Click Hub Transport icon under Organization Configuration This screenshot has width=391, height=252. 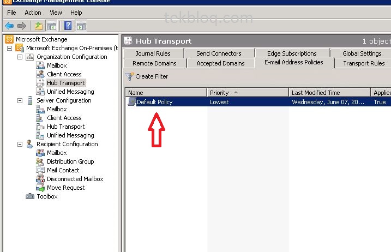click(40, 83)
